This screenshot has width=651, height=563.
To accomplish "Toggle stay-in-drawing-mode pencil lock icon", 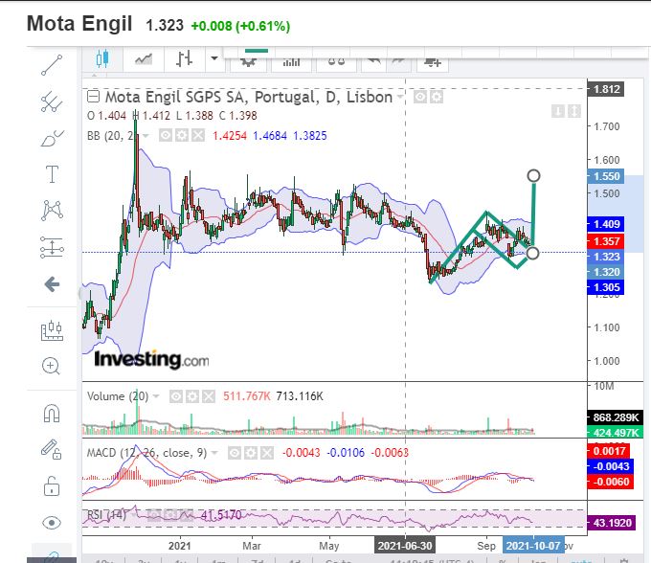I will click(51, 449).
